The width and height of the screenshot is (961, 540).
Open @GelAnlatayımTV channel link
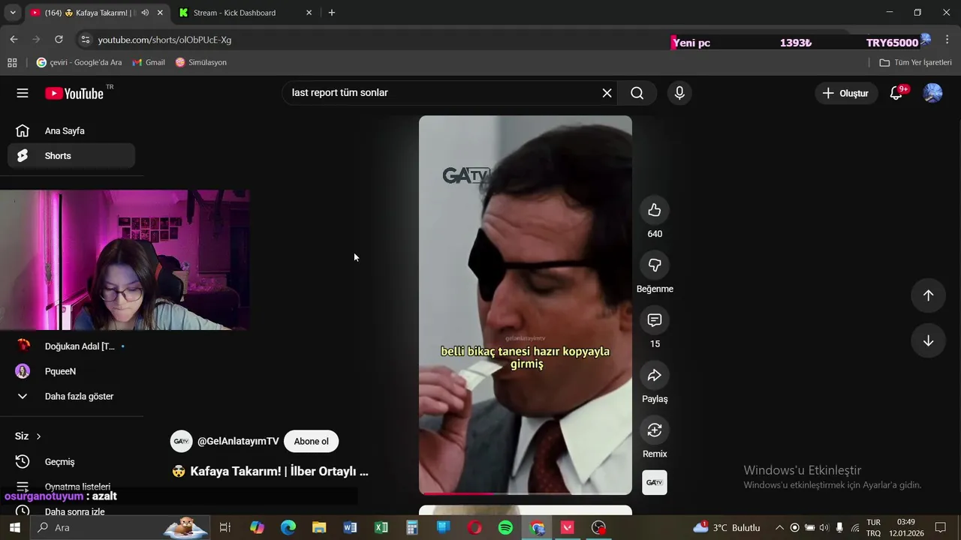tap(238, 442)
